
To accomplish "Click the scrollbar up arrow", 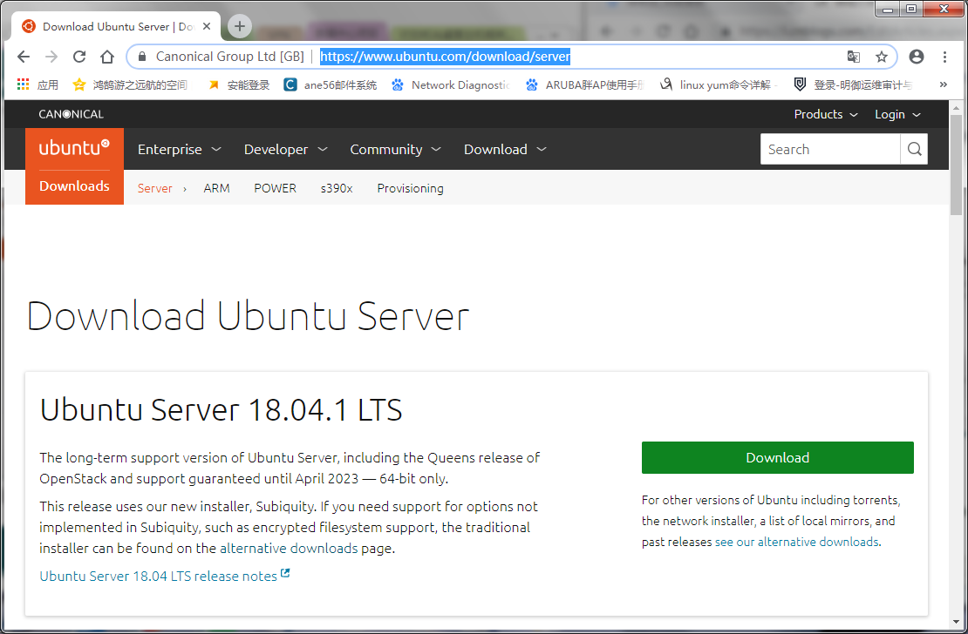I will point(957,107).
